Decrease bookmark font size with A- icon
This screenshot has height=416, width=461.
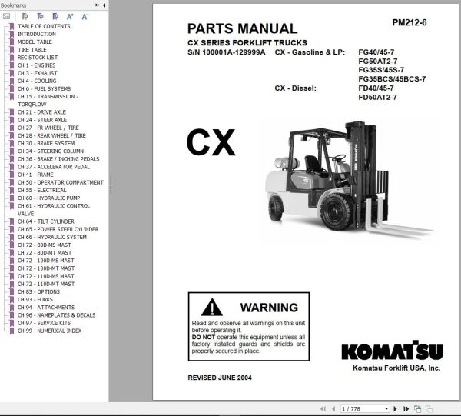click(85, 17)
